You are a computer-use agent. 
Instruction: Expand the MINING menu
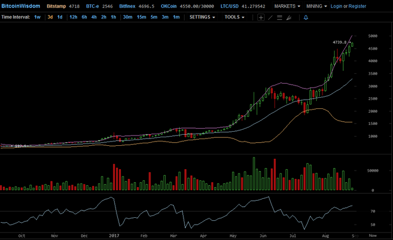tap(316, 6)
